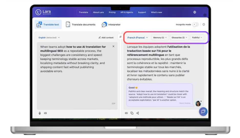Close the feedback avatar popup
The height and width of the screenshot is (138, 240).
click(201, 101)
